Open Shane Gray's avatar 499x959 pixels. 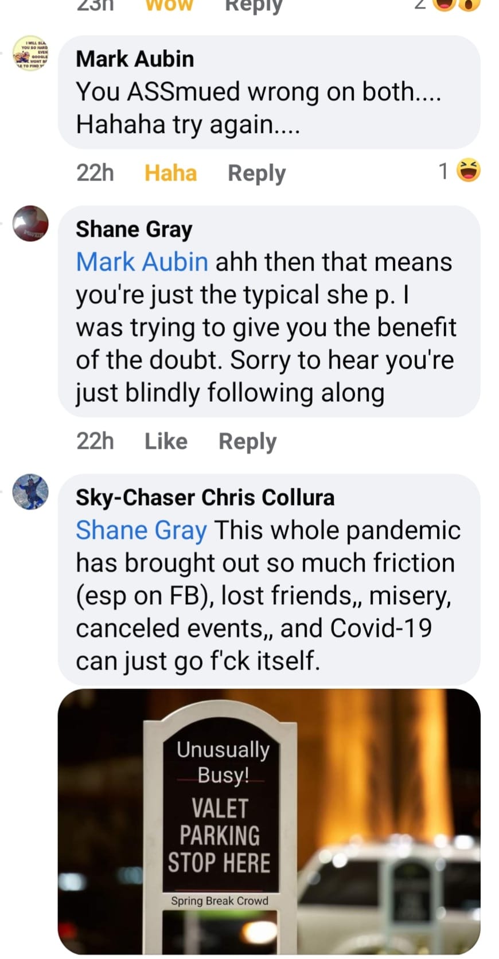click(30, 223)
